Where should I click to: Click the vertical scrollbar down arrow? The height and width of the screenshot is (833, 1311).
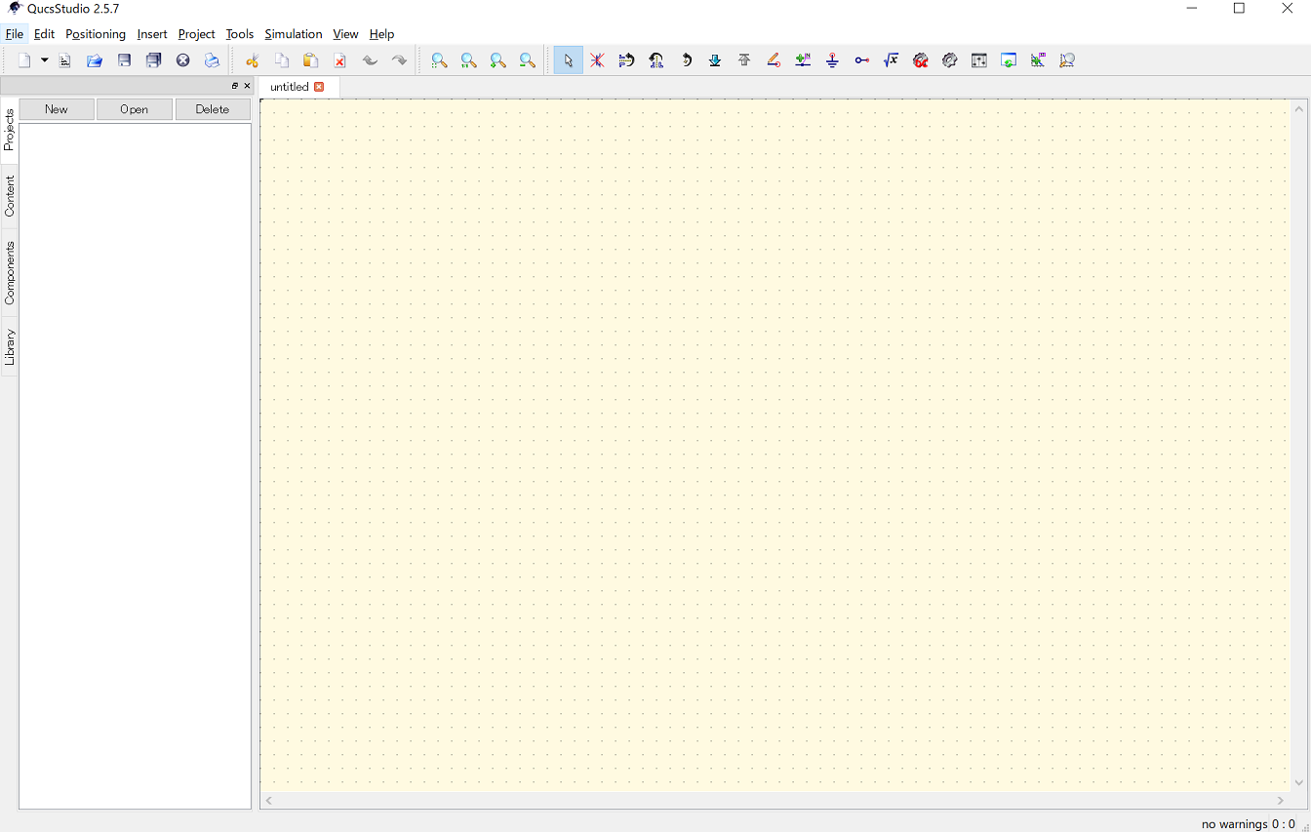pyautogui.click(x=1298, y=782)
